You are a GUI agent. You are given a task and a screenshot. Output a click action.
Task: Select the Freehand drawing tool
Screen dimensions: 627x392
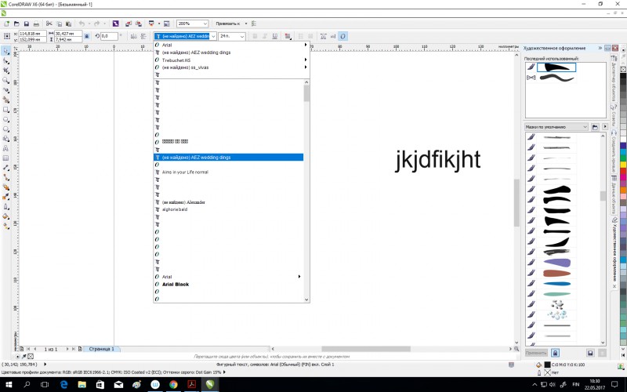tap(6, 90)
